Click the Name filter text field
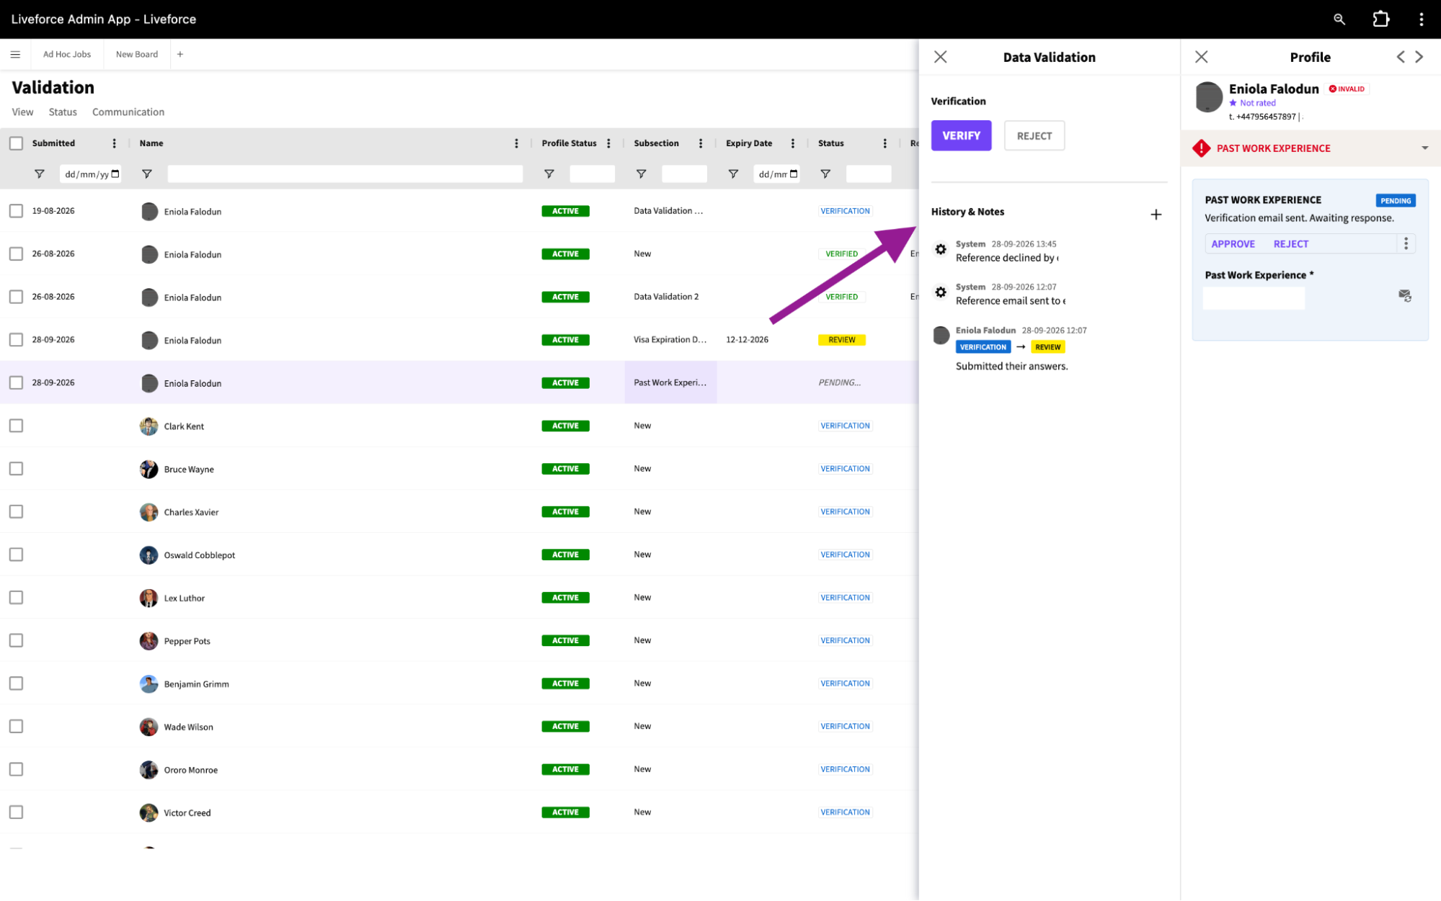The width and height of the screenshot is (1441, 901). point(345,174)
